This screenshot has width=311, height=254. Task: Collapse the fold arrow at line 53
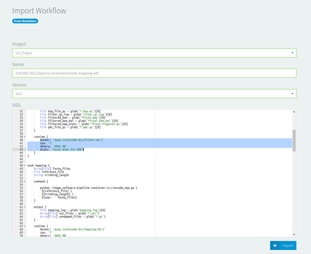[x=24, y=182]
